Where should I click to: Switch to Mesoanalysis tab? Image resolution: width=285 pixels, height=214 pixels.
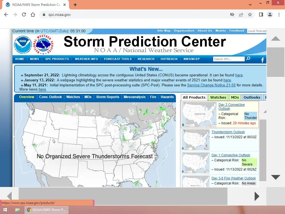[x=134, y=97]
